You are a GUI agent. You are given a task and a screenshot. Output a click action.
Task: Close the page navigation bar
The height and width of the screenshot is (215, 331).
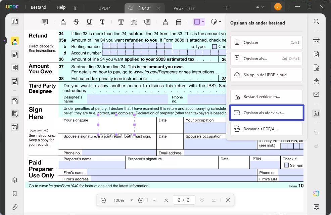[228, 200]
